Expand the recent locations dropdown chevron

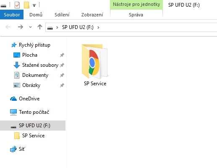pos(30,27)
